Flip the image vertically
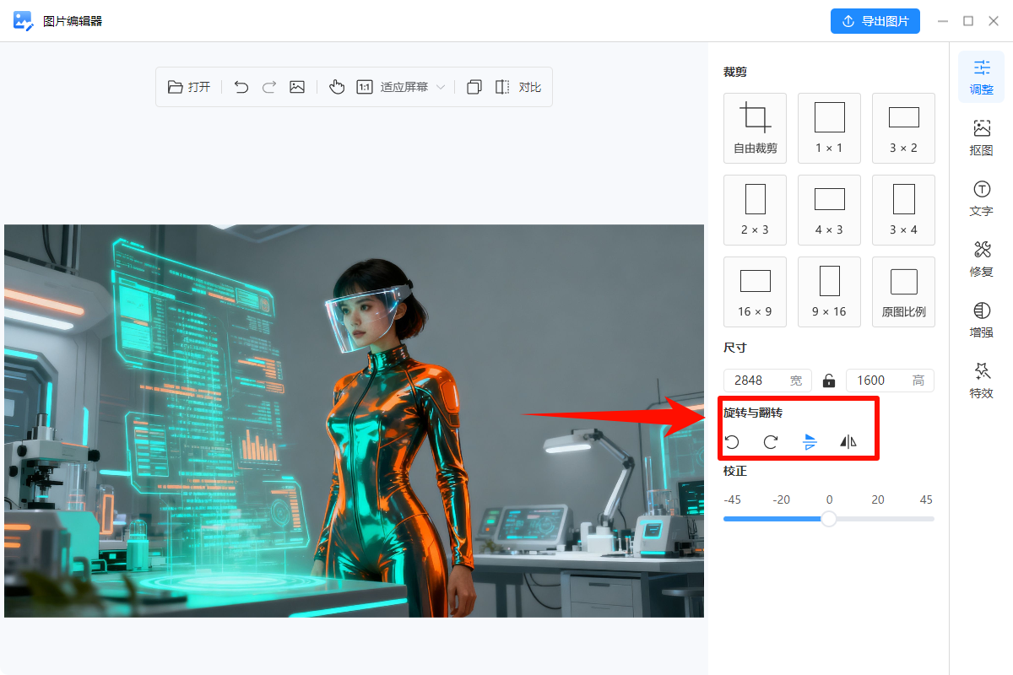1013x675 pixels. pyautogui.click(x=810, y=441)
